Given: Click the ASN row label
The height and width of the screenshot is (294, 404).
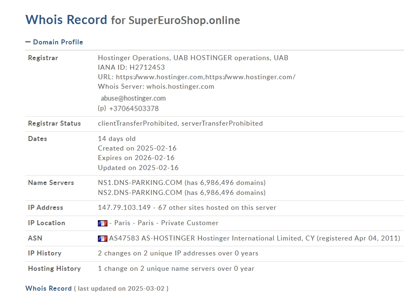Looking at the screenshot, I should (35, 238).
